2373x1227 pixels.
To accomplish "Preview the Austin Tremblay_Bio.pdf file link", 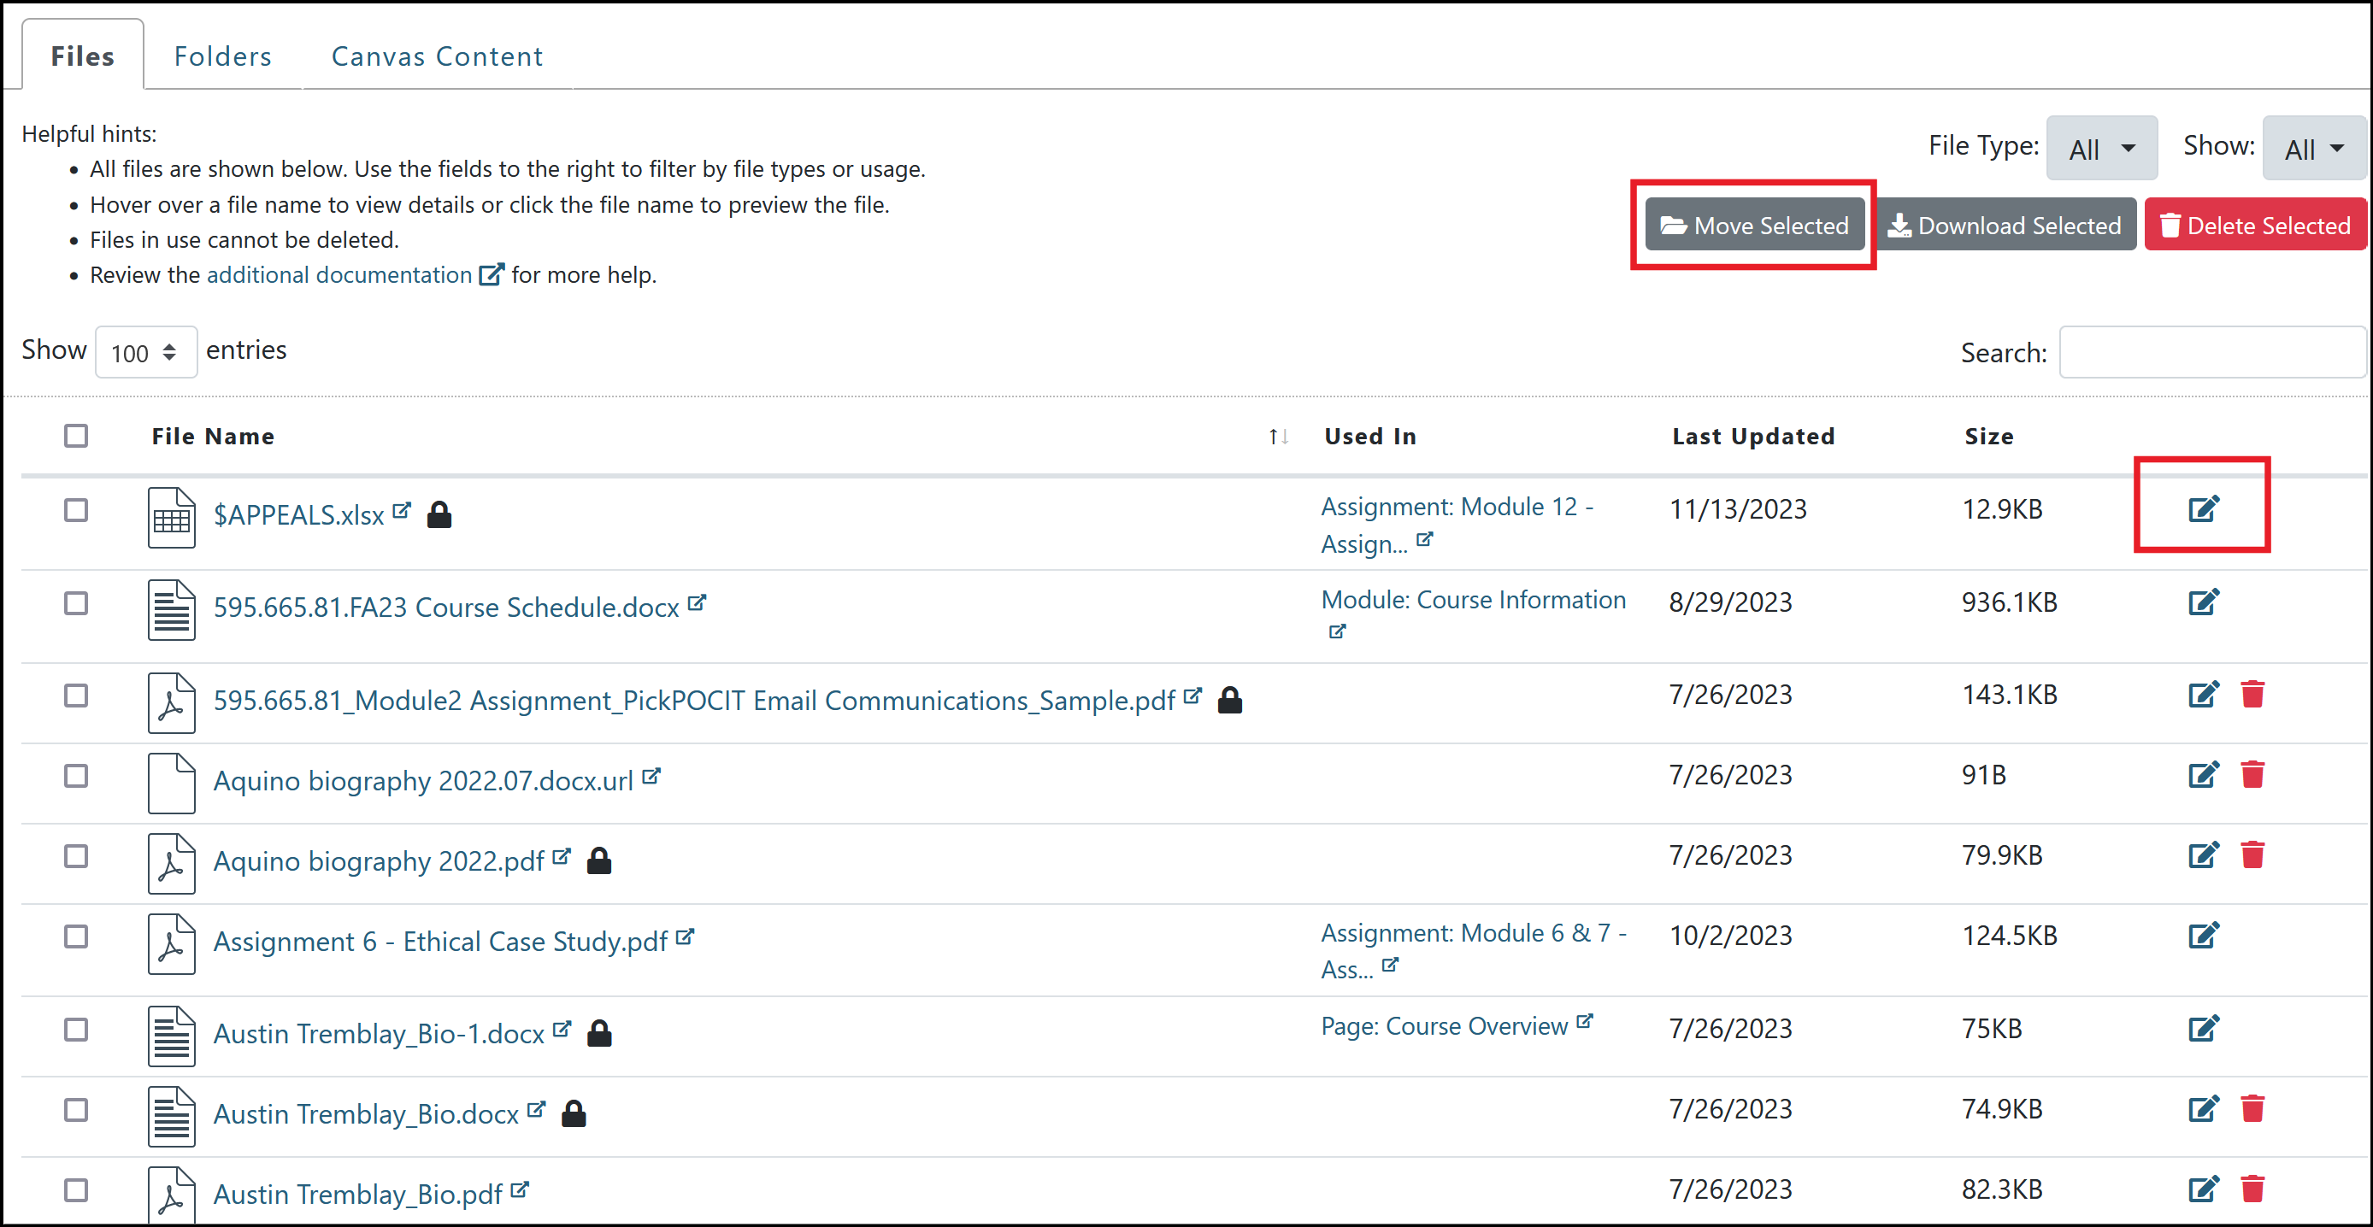I will tap(357, 1194).
